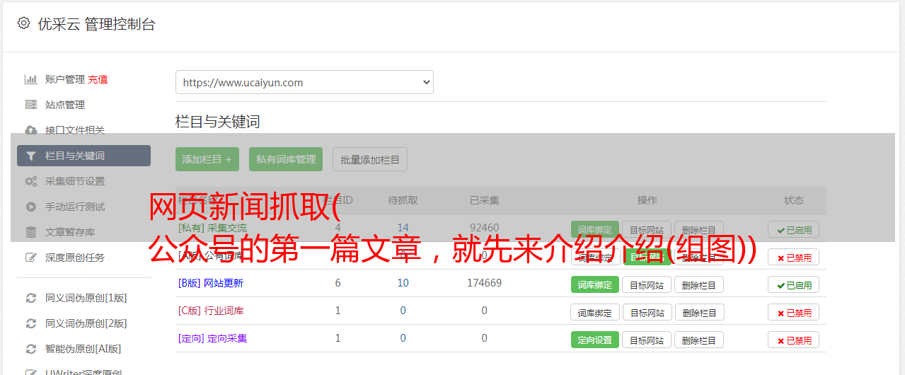Go to 站点管理 in the sidebar
The width and height of the screenshot is (905, 375).
(65, 105)
